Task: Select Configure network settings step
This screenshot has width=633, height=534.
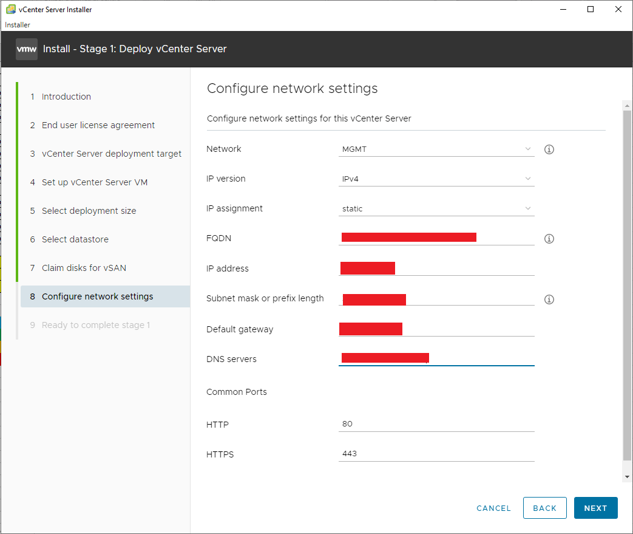Action: tap(106, 296)
